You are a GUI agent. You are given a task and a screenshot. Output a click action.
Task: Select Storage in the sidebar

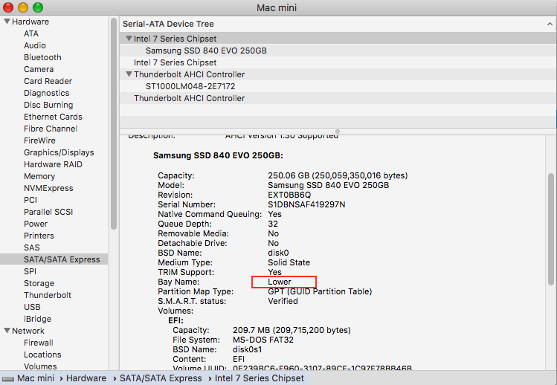click(39, 283)
